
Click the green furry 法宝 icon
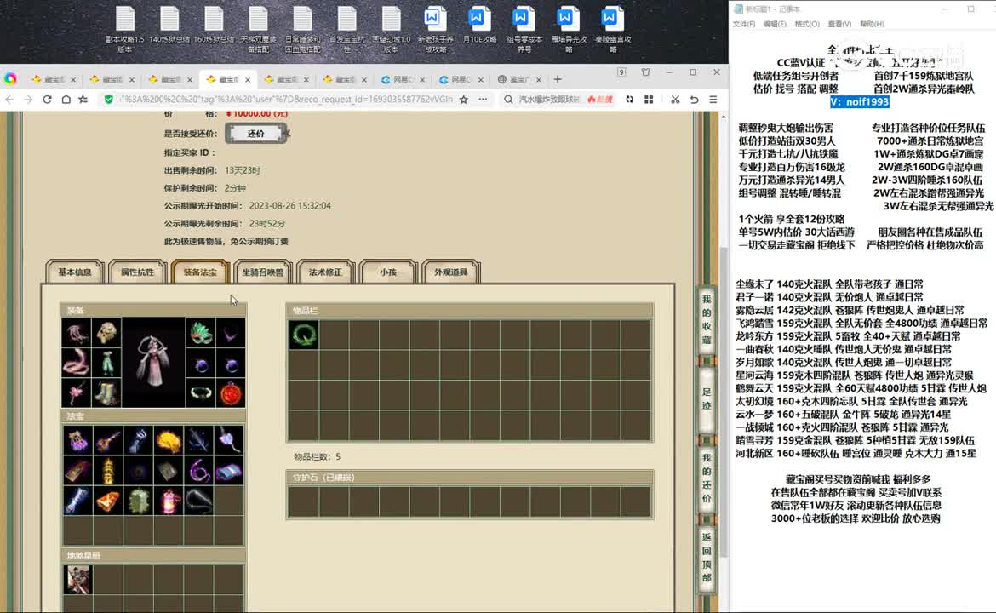click(x=139, y=501)
